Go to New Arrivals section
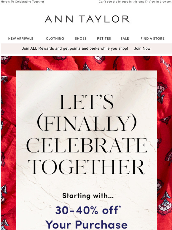 (x=21, y=39)
